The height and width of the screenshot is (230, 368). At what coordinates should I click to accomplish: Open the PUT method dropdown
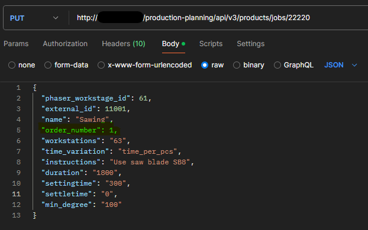click(34, 18)
